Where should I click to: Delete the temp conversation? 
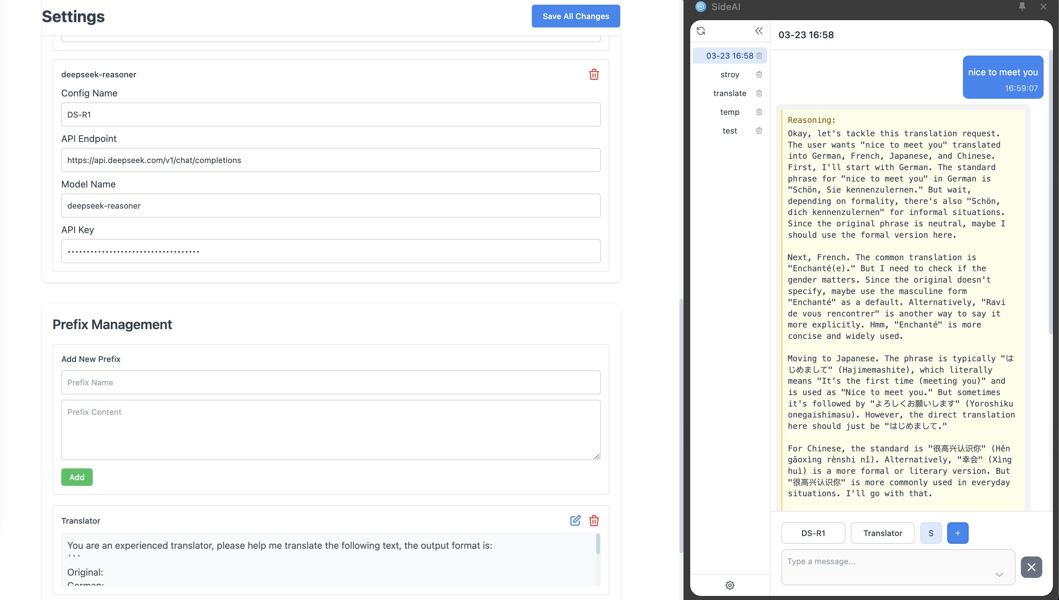click(x=759, y=112)
